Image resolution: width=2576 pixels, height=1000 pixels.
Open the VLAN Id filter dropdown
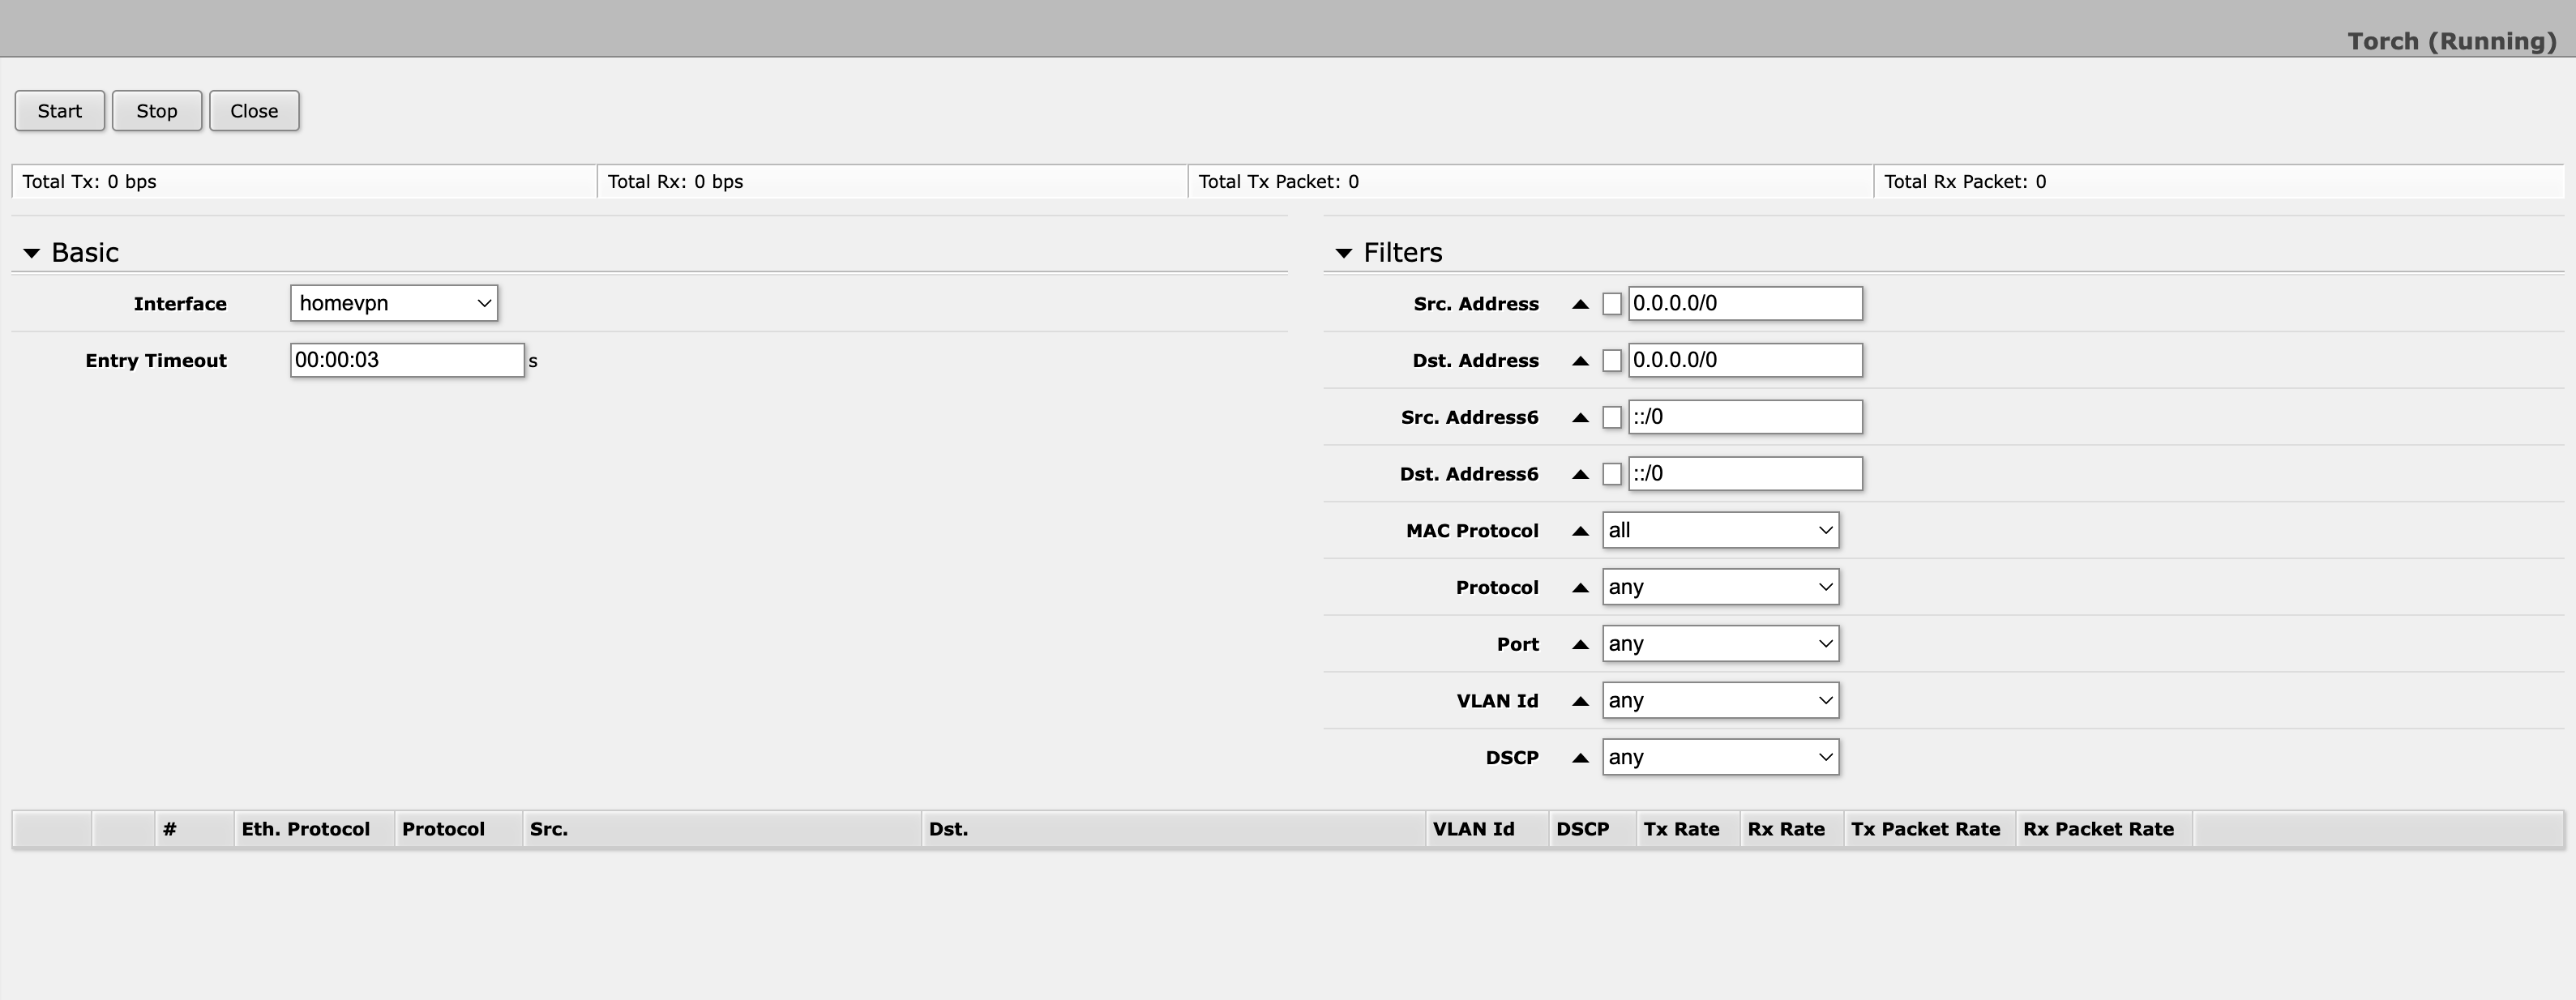click(1720, 700)
